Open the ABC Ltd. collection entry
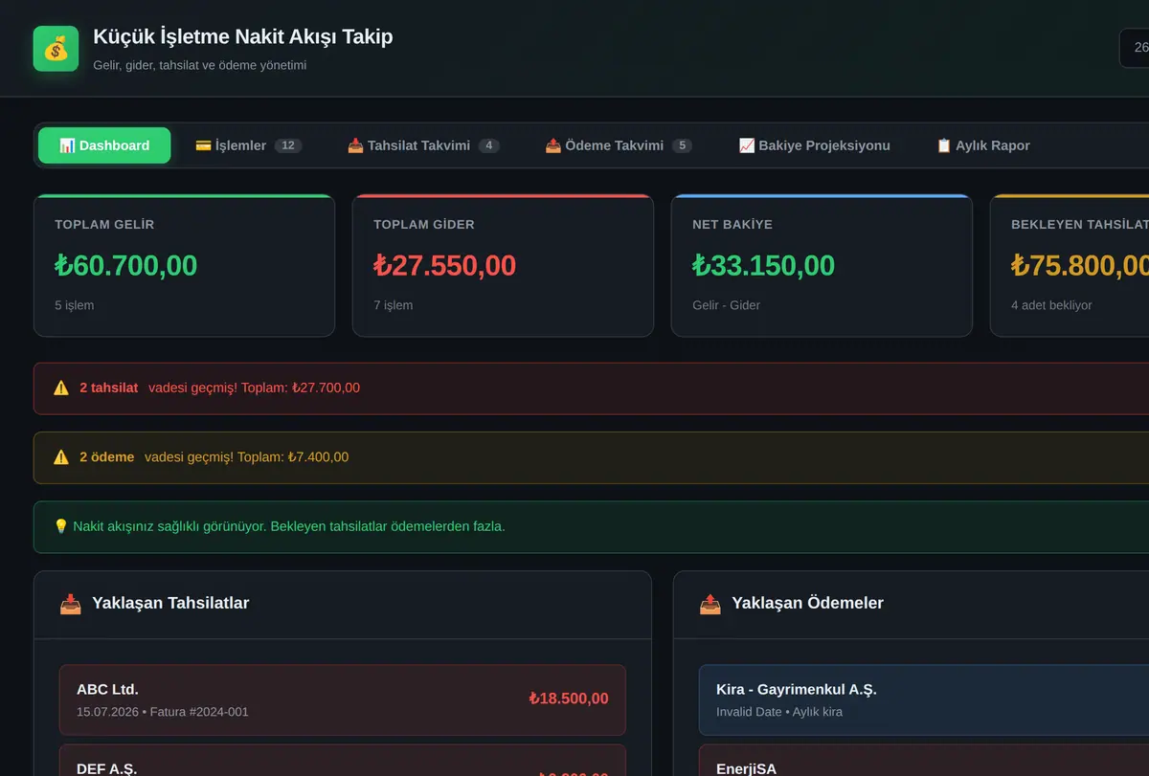Image resolution: width=1149 pixels, height=776 pixels. 343,700
